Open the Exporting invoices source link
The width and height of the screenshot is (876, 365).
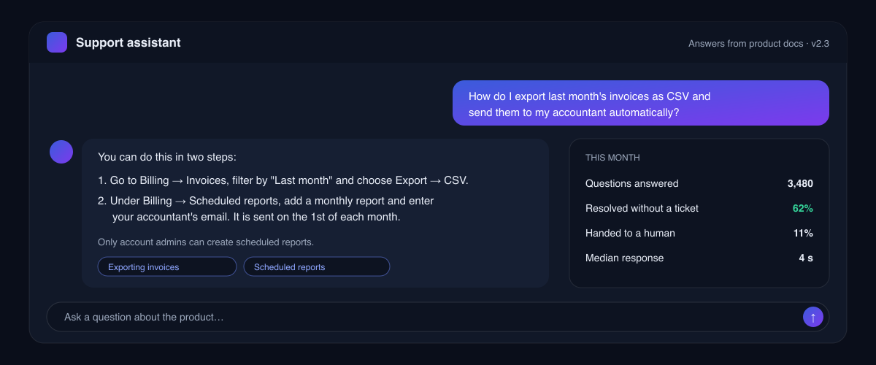pos(167,267)
